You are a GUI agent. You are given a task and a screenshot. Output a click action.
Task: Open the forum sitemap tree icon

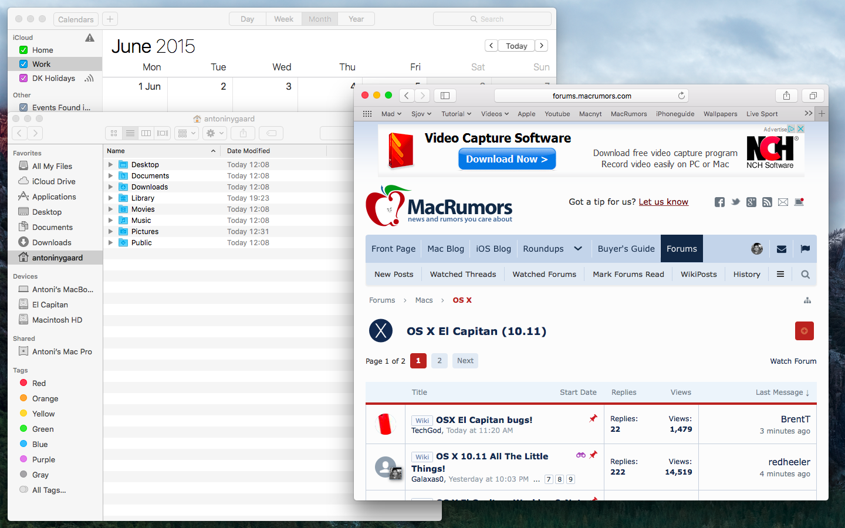click(807, 300)
